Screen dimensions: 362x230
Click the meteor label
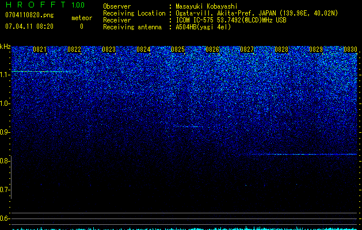[82, 18]
